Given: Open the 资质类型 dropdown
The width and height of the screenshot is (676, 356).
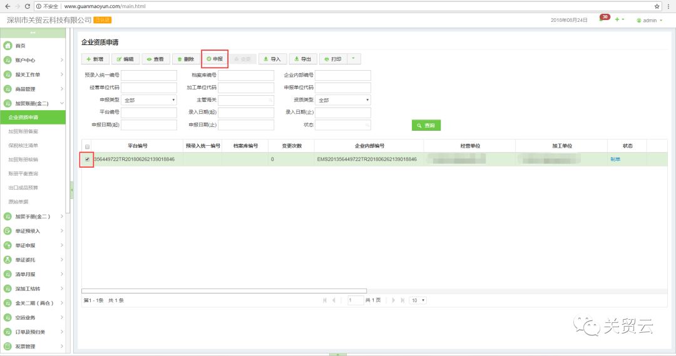Looking at the screenshot, I should pos(343,100).
